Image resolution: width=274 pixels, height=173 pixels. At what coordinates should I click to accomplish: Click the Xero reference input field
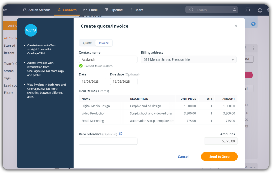coord(108,141)
